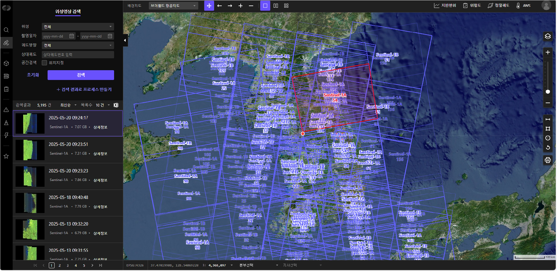This screenshot has height=271, width=557.
Task: Click the 초기화 reset button
Action: point(33,75)
